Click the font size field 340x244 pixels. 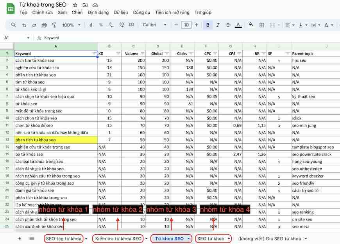pos(186,25)
